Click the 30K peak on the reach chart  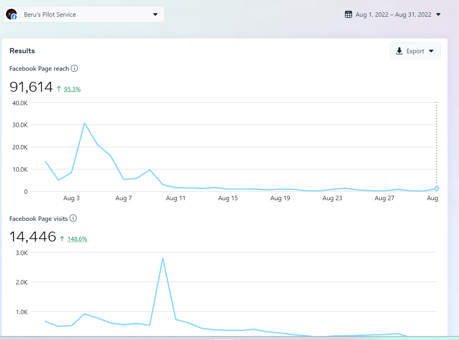pyautogui.click(x=85, y=123)
